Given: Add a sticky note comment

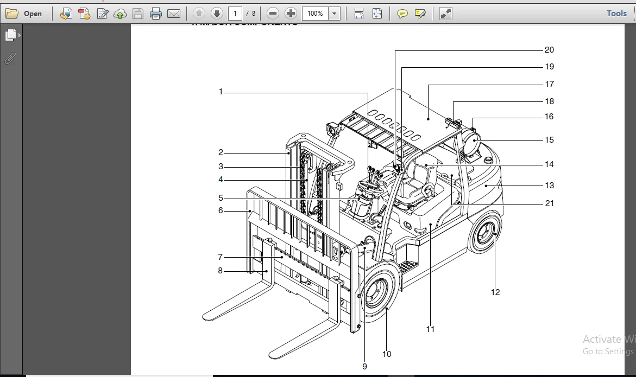Looking at the screenshot, I should coord(402,14).
